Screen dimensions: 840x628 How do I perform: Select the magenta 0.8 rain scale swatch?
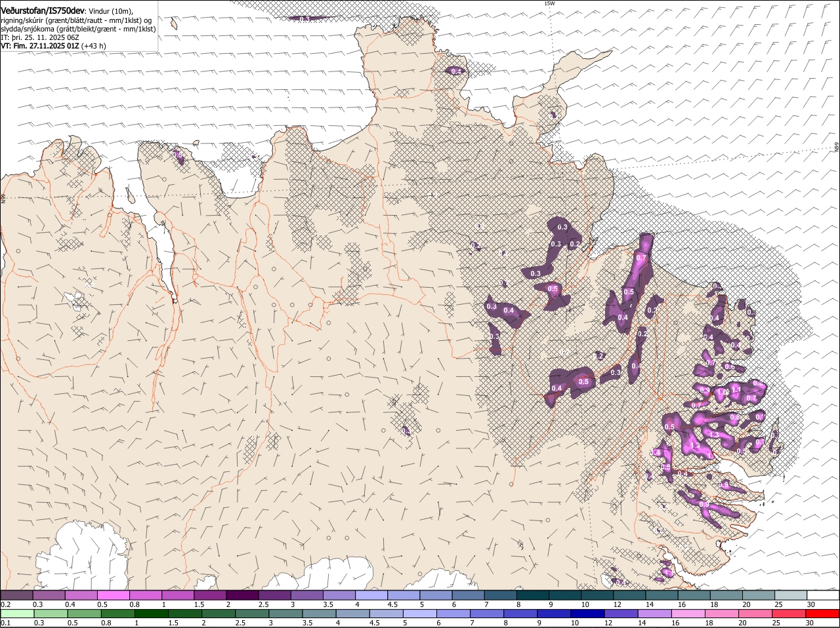coord(145,595)
